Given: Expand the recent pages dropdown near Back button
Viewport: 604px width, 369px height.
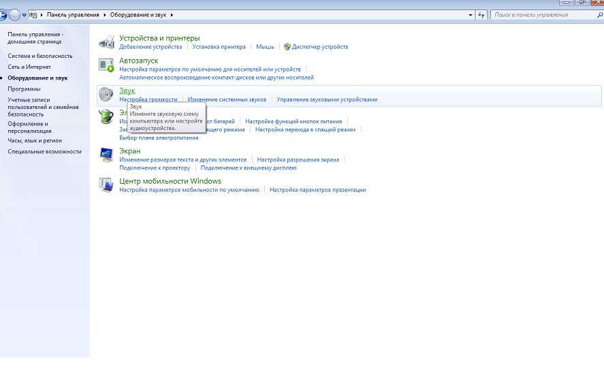Looking at the screenshot, I should pos(25,14).
